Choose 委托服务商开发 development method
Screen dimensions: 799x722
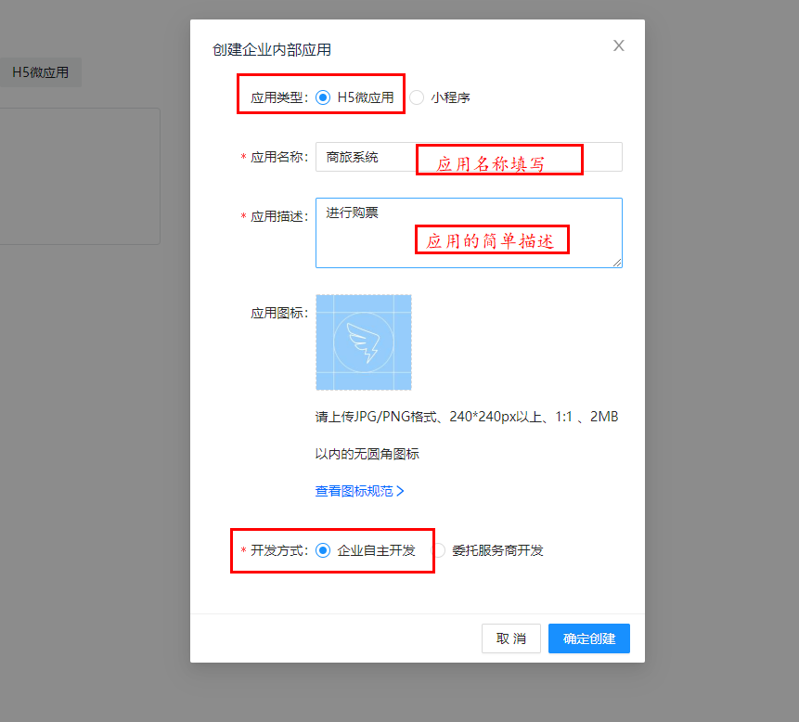click(438, 550)
